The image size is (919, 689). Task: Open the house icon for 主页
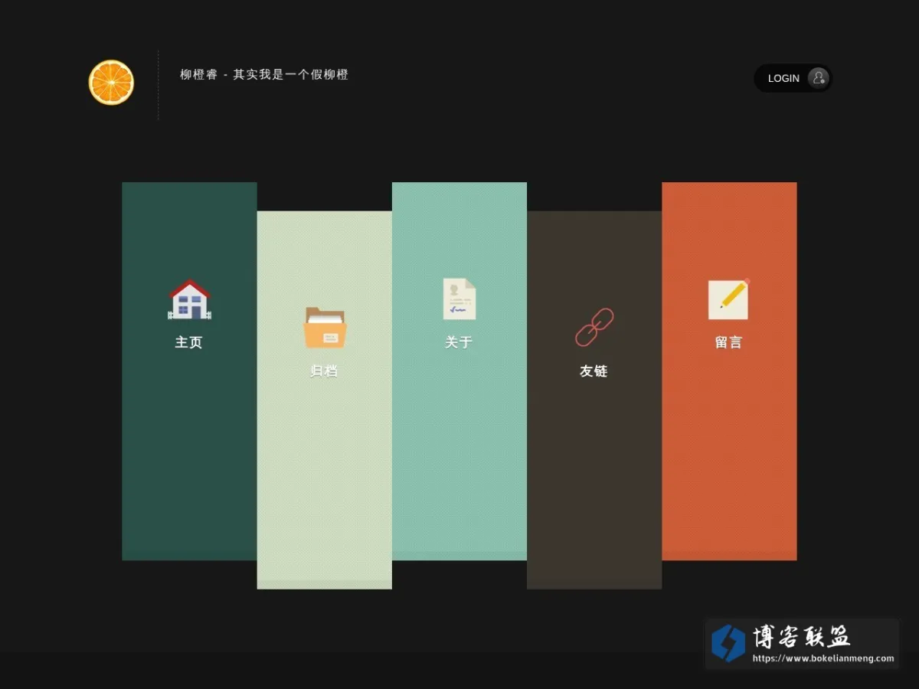[189, 299]
